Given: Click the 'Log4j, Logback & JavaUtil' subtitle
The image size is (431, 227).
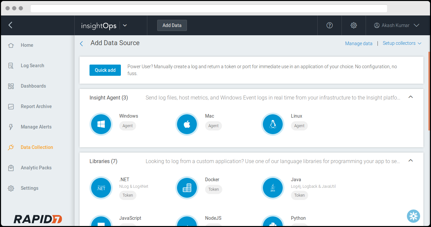Looking at the screenshot, I should click(x=313, y=186).
